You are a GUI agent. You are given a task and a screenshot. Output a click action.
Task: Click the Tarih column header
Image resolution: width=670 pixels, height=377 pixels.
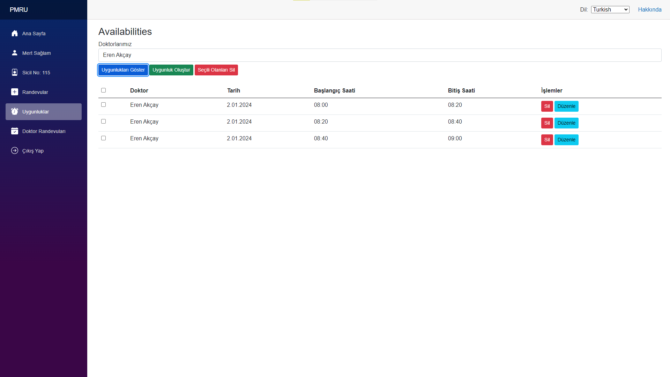pyautogui.click(x=233, y=91)
